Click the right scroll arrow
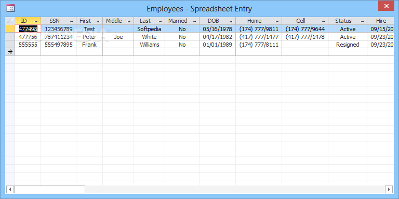The image size is (399, 199). coord(389,189)
